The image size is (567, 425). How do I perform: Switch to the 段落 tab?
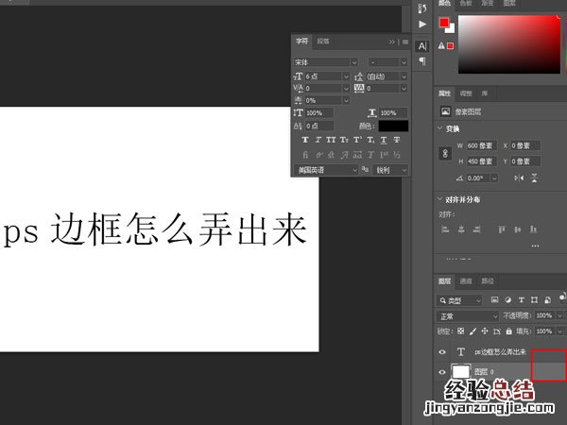point(323,42)
